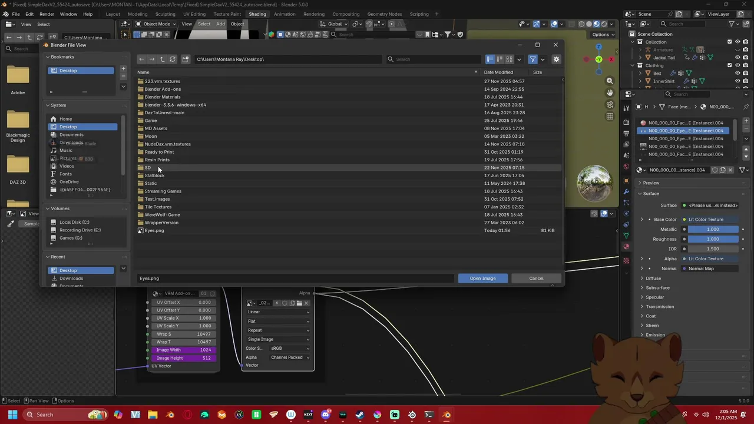Hide InnerShirt object in viewport
The image size is (754, 424).
coord(738,81)
